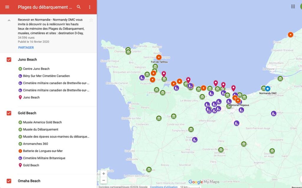Click the purple cemetery marker west of Sainte-Mère-Église
The width and height of the screenshot is (302, 188).
tap(142, 78)
